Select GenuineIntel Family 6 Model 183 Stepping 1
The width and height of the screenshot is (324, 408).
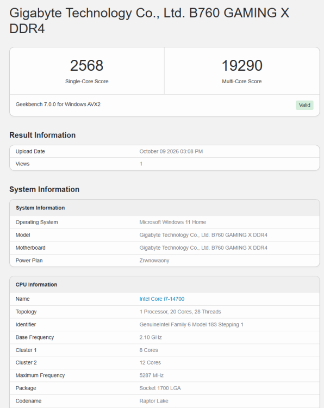point(191,324)
